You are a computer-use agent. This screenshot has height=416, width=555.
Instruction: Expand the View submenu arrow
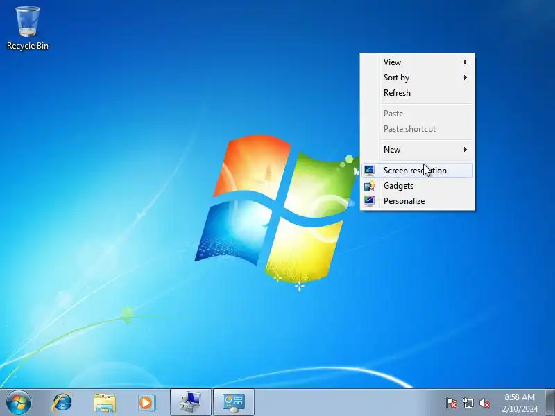coord(466,62)
